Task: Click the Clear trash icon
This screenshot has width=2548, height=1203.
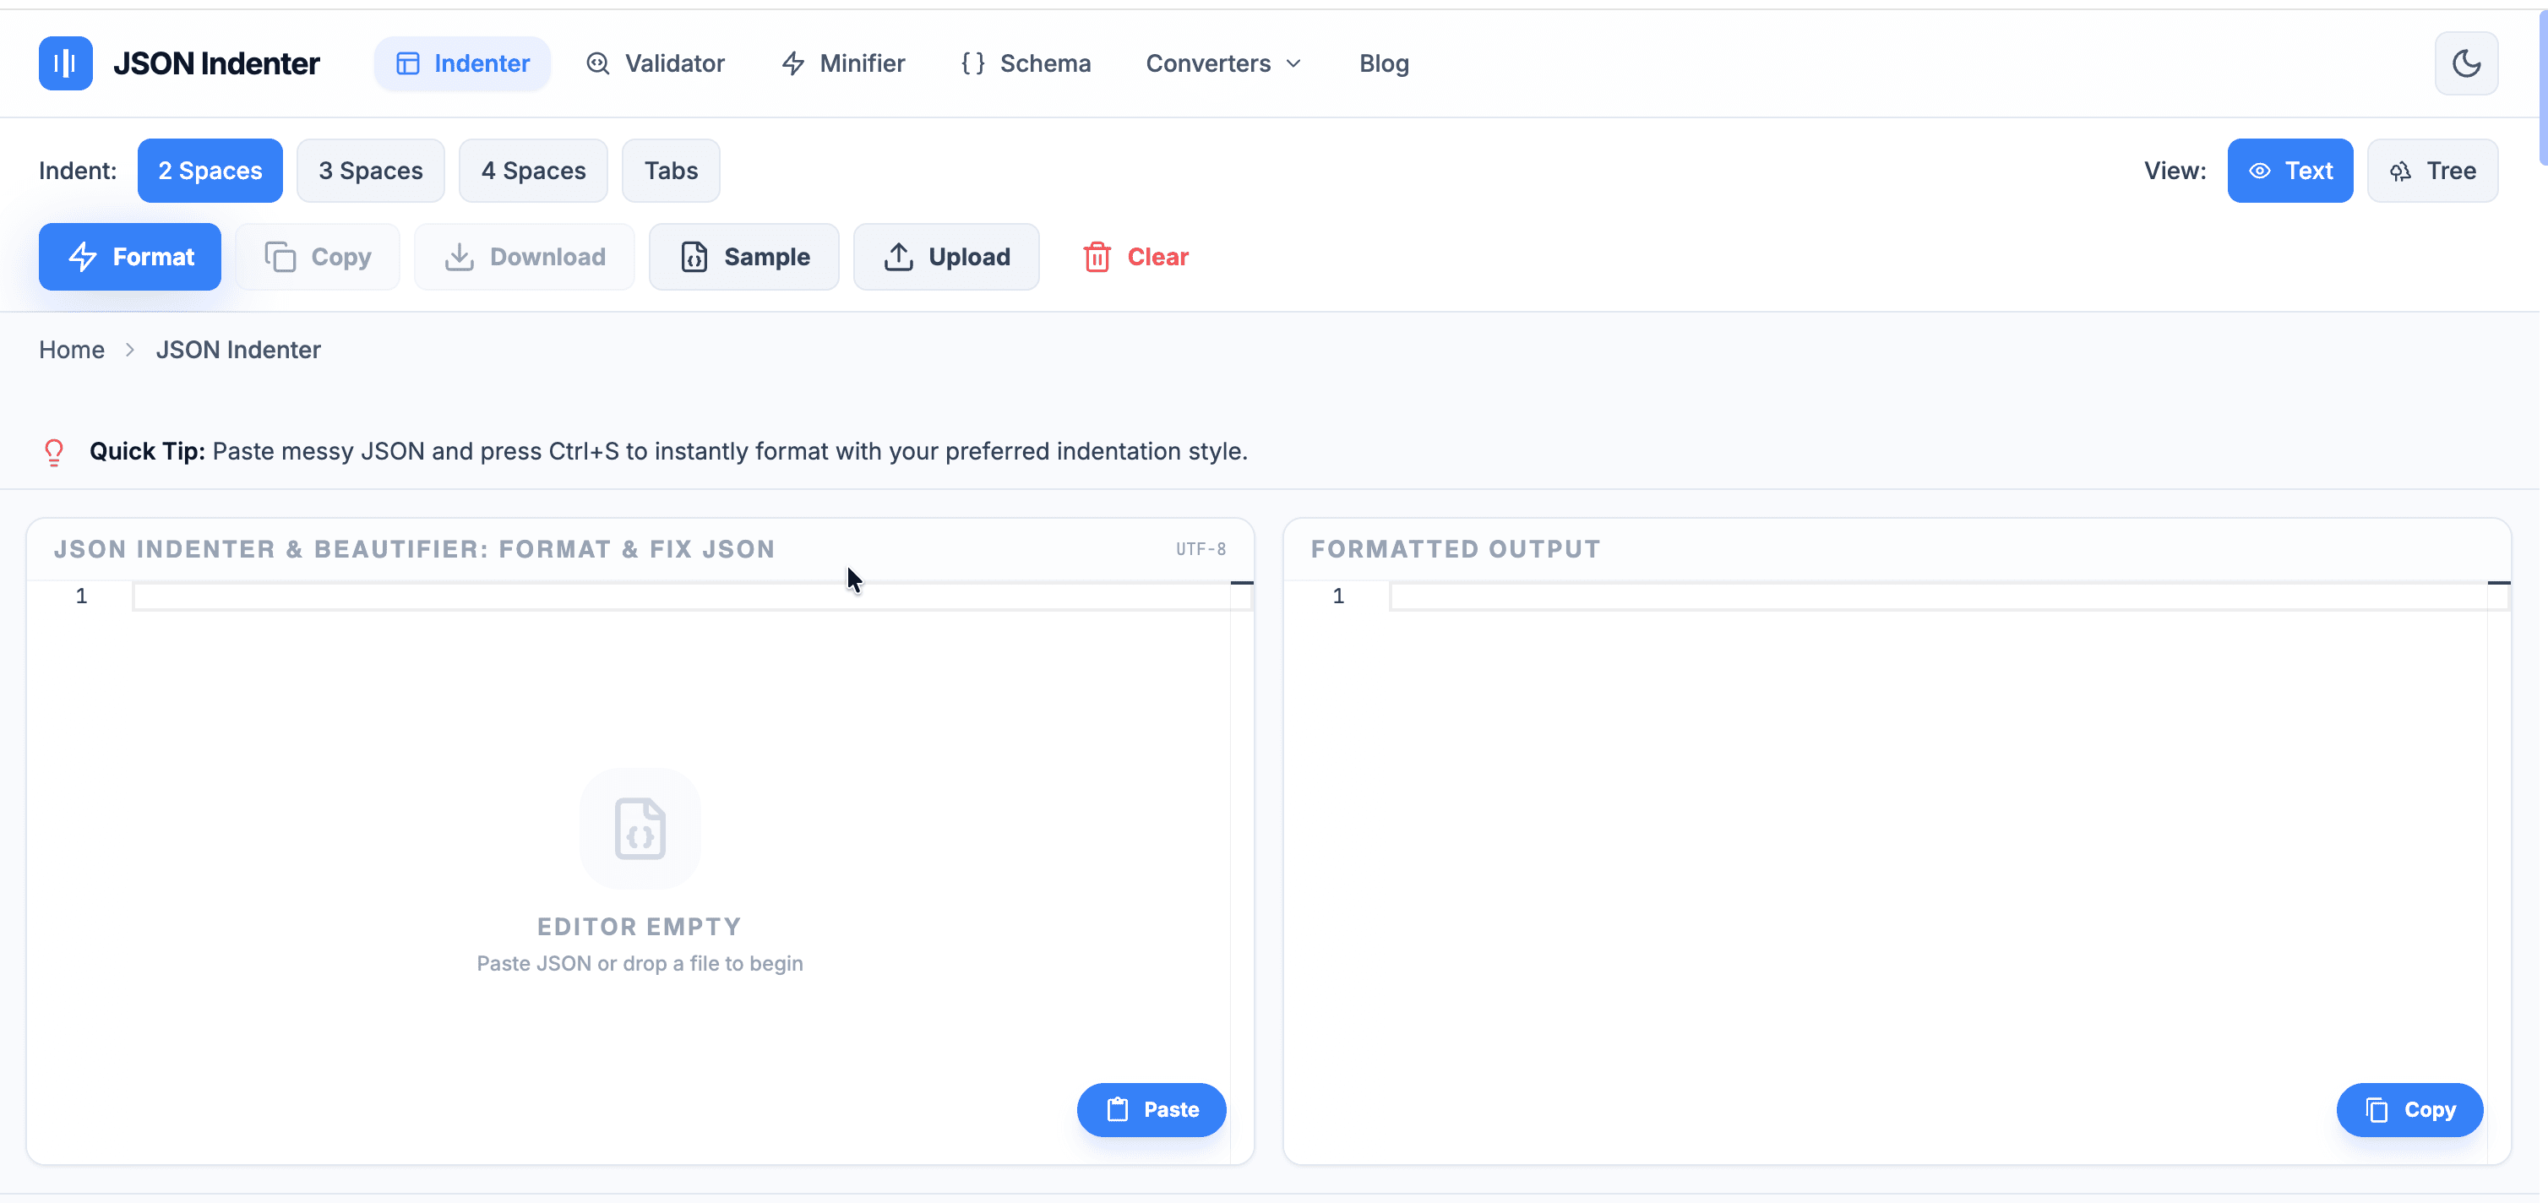Action: [x=1097, y=256]
